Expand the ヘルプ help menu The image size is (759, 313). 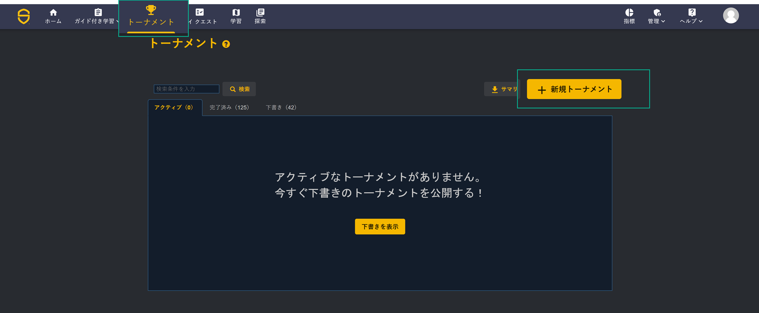(x=691, y=16)
